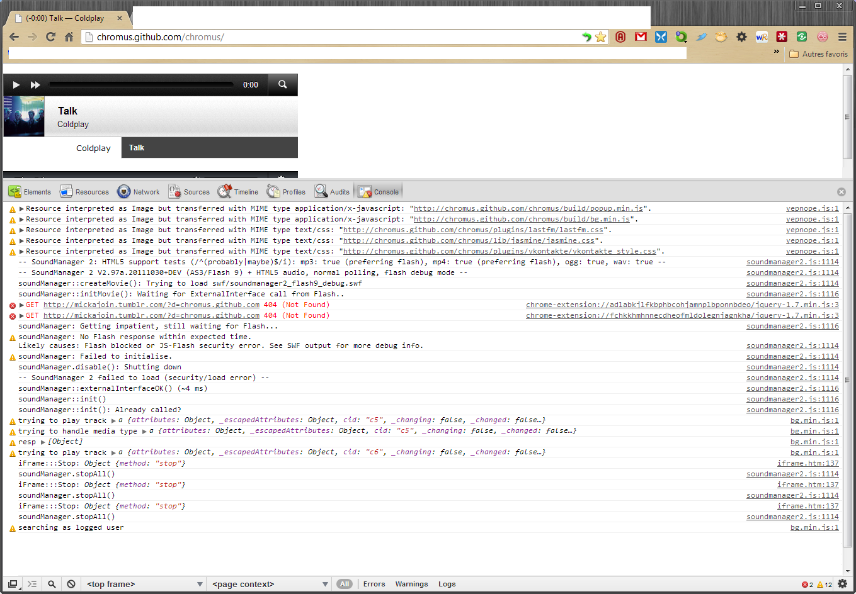Expand the lastfm.css warning message

(21, 230)
